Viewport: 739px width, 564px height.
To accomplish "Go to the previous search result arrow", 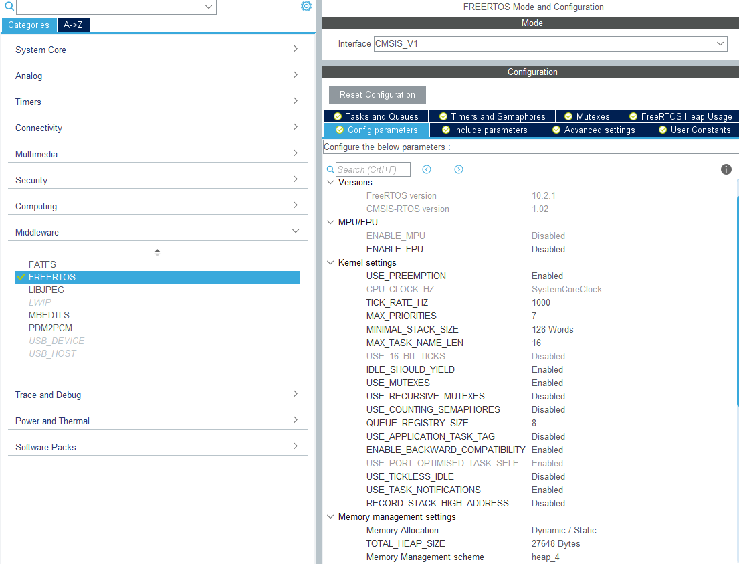I will 427,169.
